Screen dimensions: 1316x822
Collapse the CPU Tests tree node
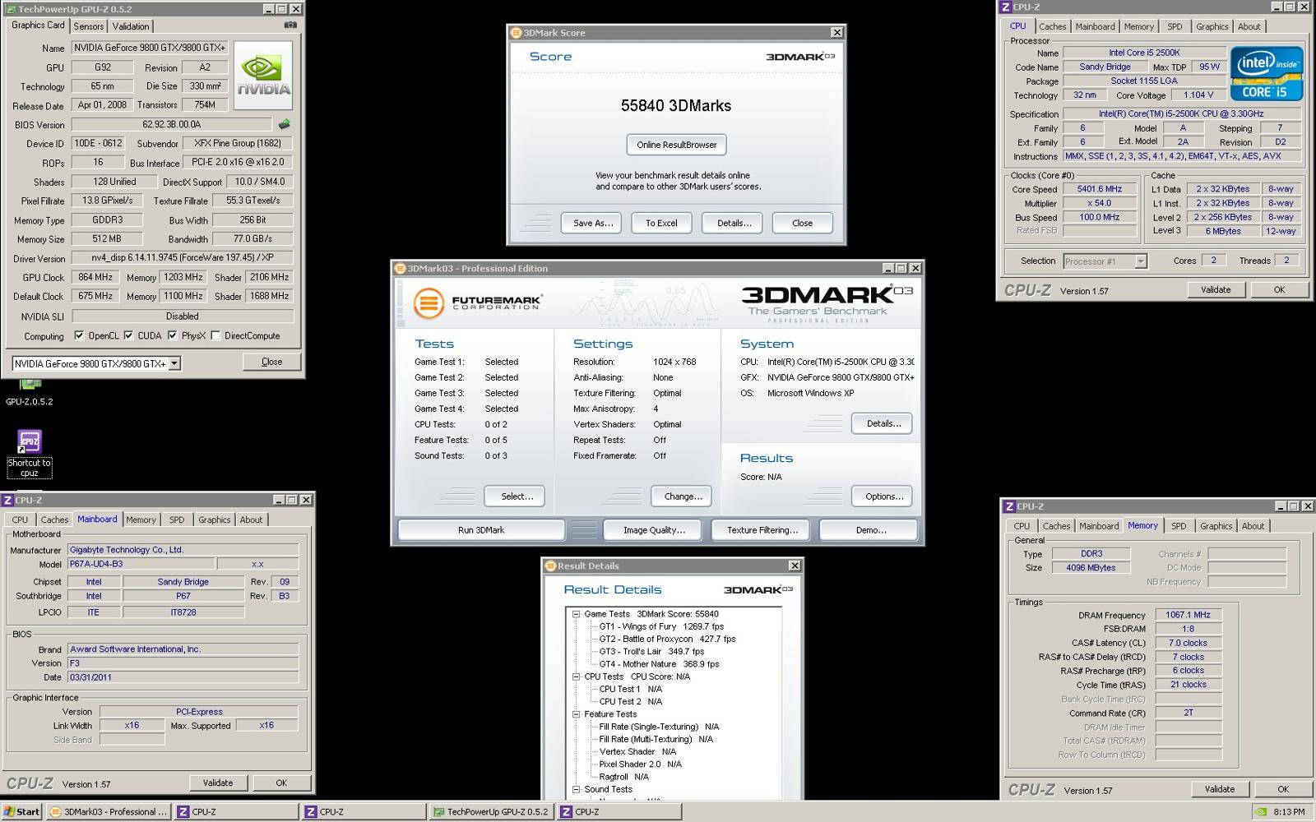pyautogui.click(x=577, y=677)
